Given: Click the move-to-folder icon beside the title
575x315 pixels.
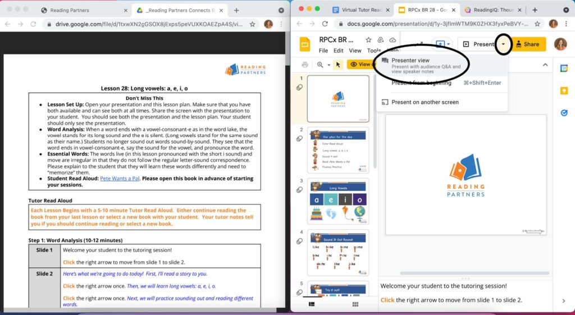Looking at the screenshot, I should [381, 40].
